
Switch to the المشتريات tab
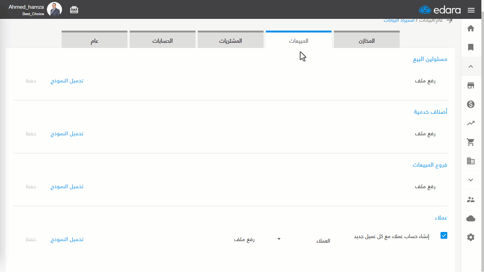point(231,39)
